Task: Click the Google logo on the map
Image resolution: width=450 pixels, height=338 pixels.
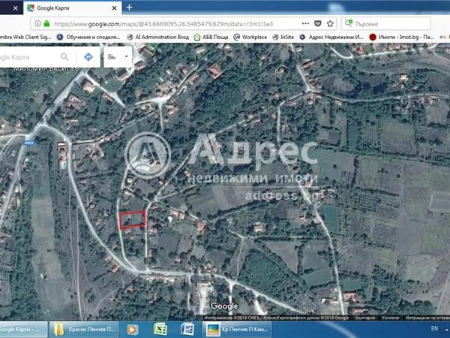Action: [x=224, y=306]
